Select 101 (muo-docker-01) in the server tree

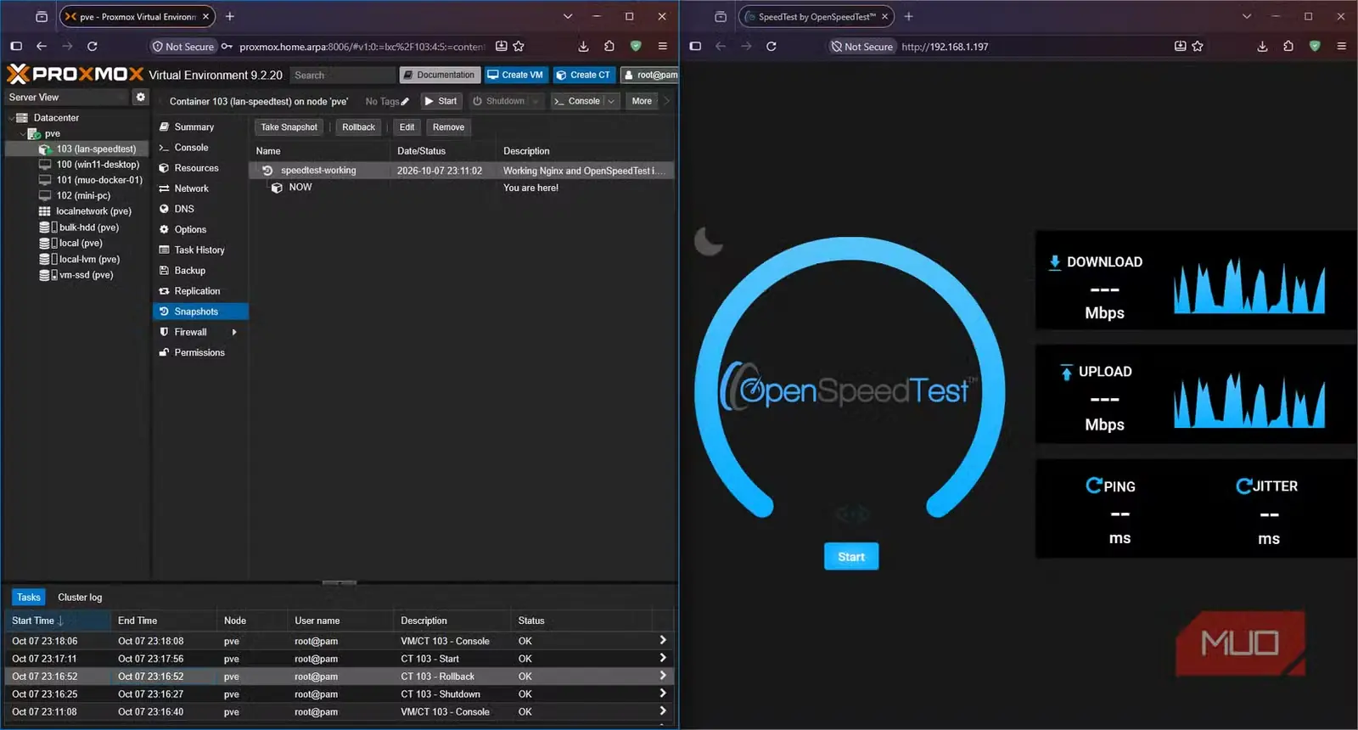[92, 180]
